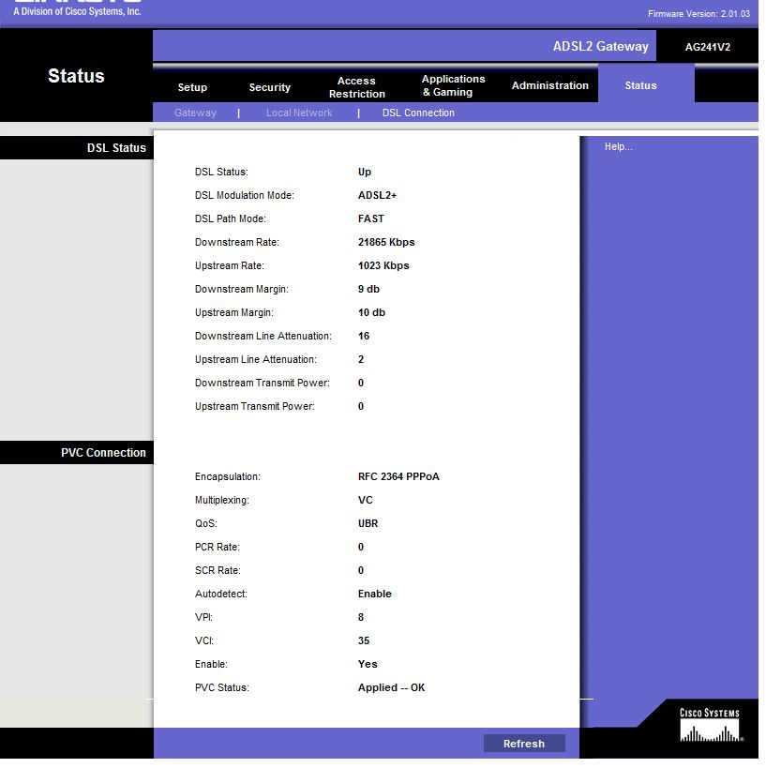Click the ADSL2 Gateway title
This screenshot has height=768, width=781.
click(600, 46)
